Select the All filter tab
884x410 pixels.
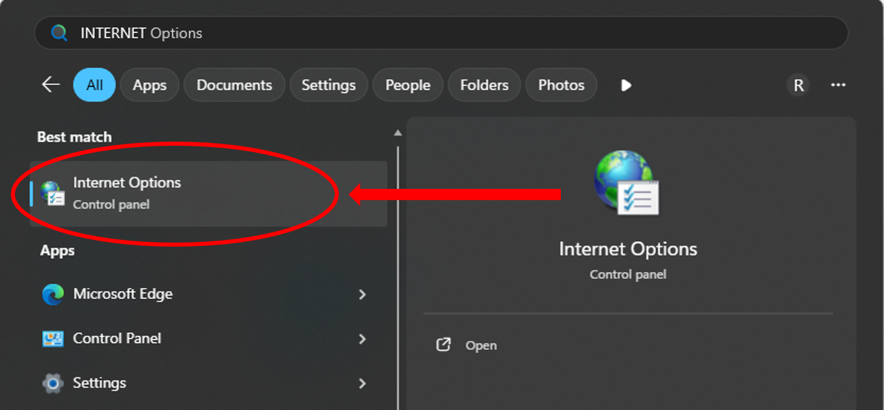tap(94, 85)
